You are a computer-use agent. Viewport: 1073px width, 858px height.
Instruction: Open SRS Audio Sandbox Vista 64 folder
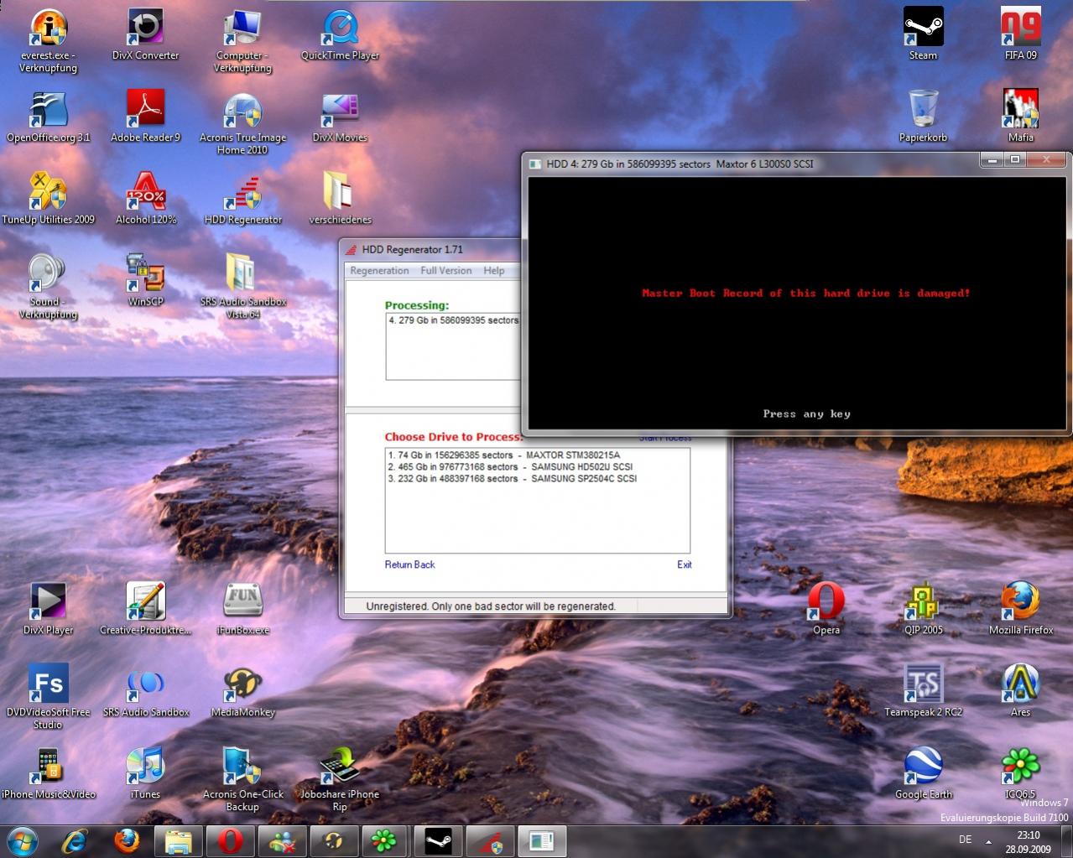click(x=242, y=273)
